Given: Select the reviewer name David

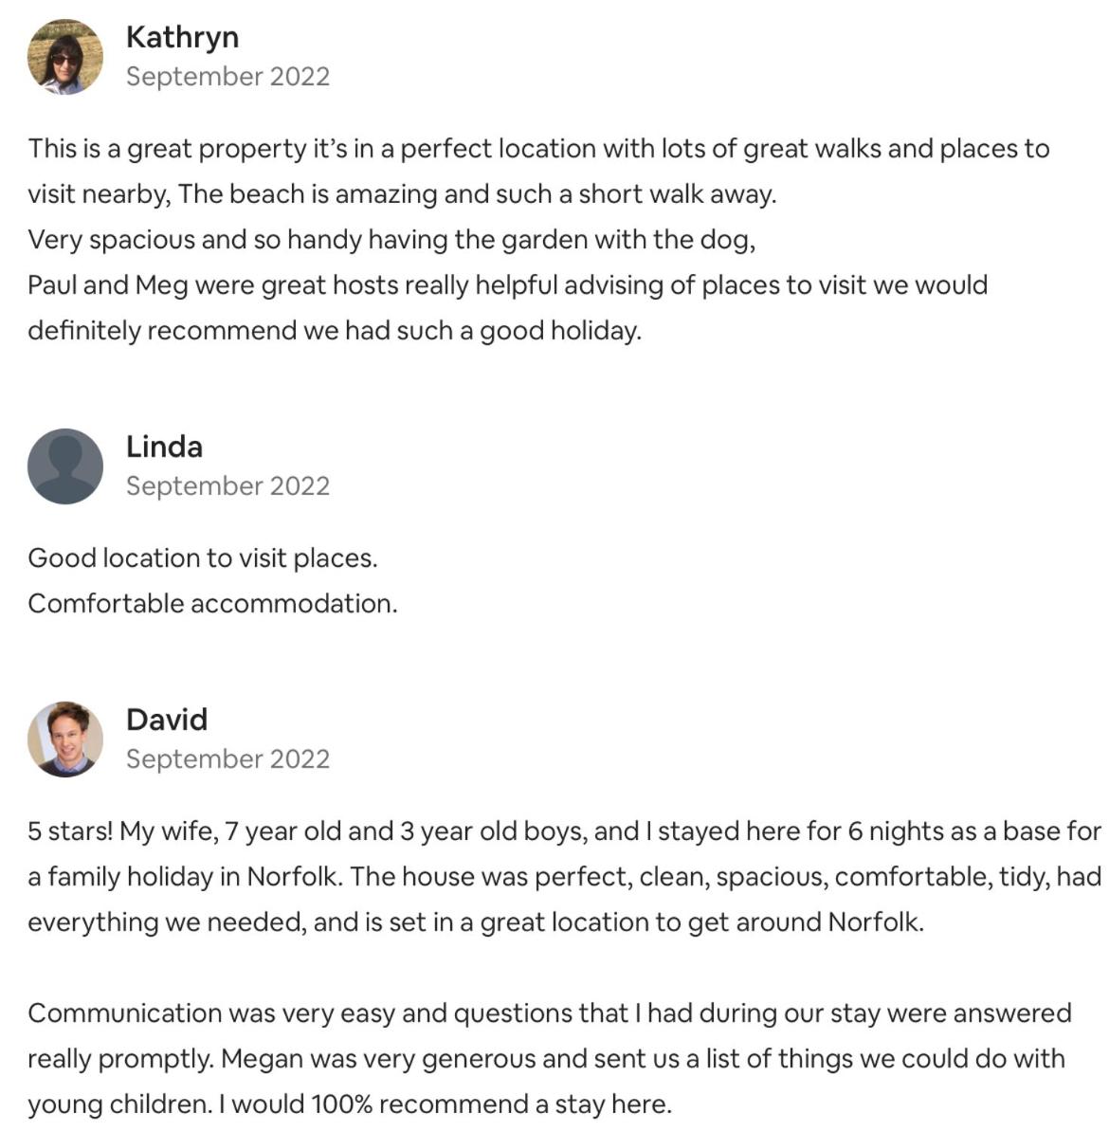Looking at the screenshot, I should point(167,720).
